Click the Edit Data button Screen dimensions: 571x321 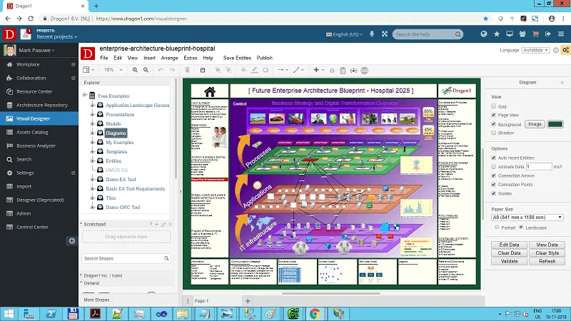[509, 245]
